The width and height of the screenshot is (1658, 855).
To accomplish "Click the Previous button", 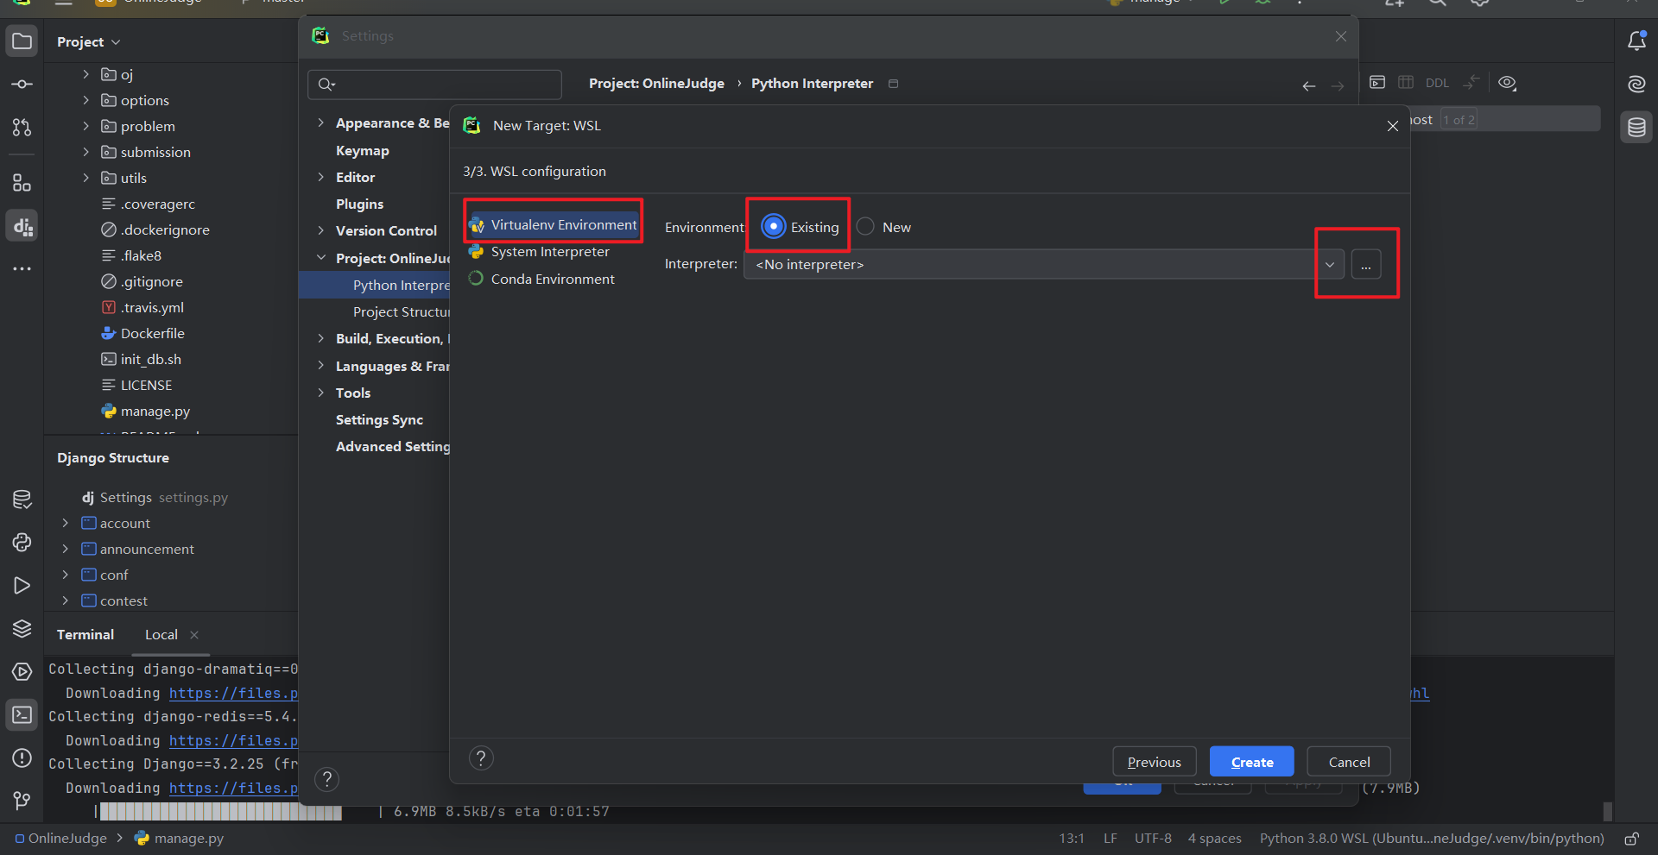I will (x=1154, y=762).
